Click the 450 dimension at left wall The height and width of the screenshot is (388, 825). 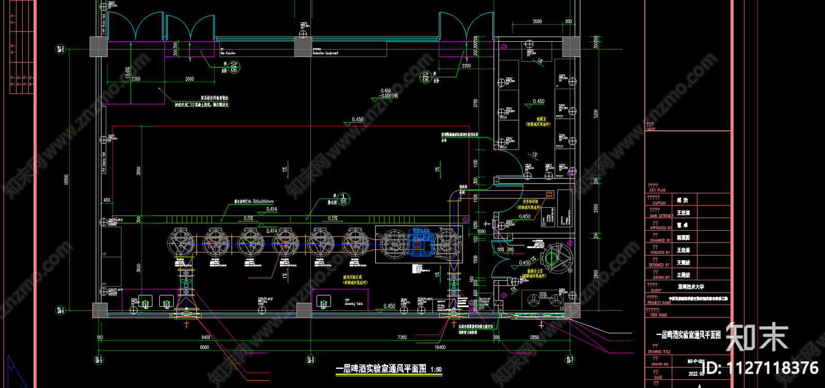[x=107, y=200]
